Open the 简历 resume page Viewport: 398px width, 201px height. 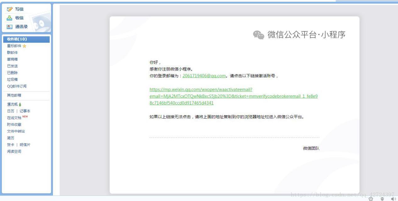[x=11, y=138]
